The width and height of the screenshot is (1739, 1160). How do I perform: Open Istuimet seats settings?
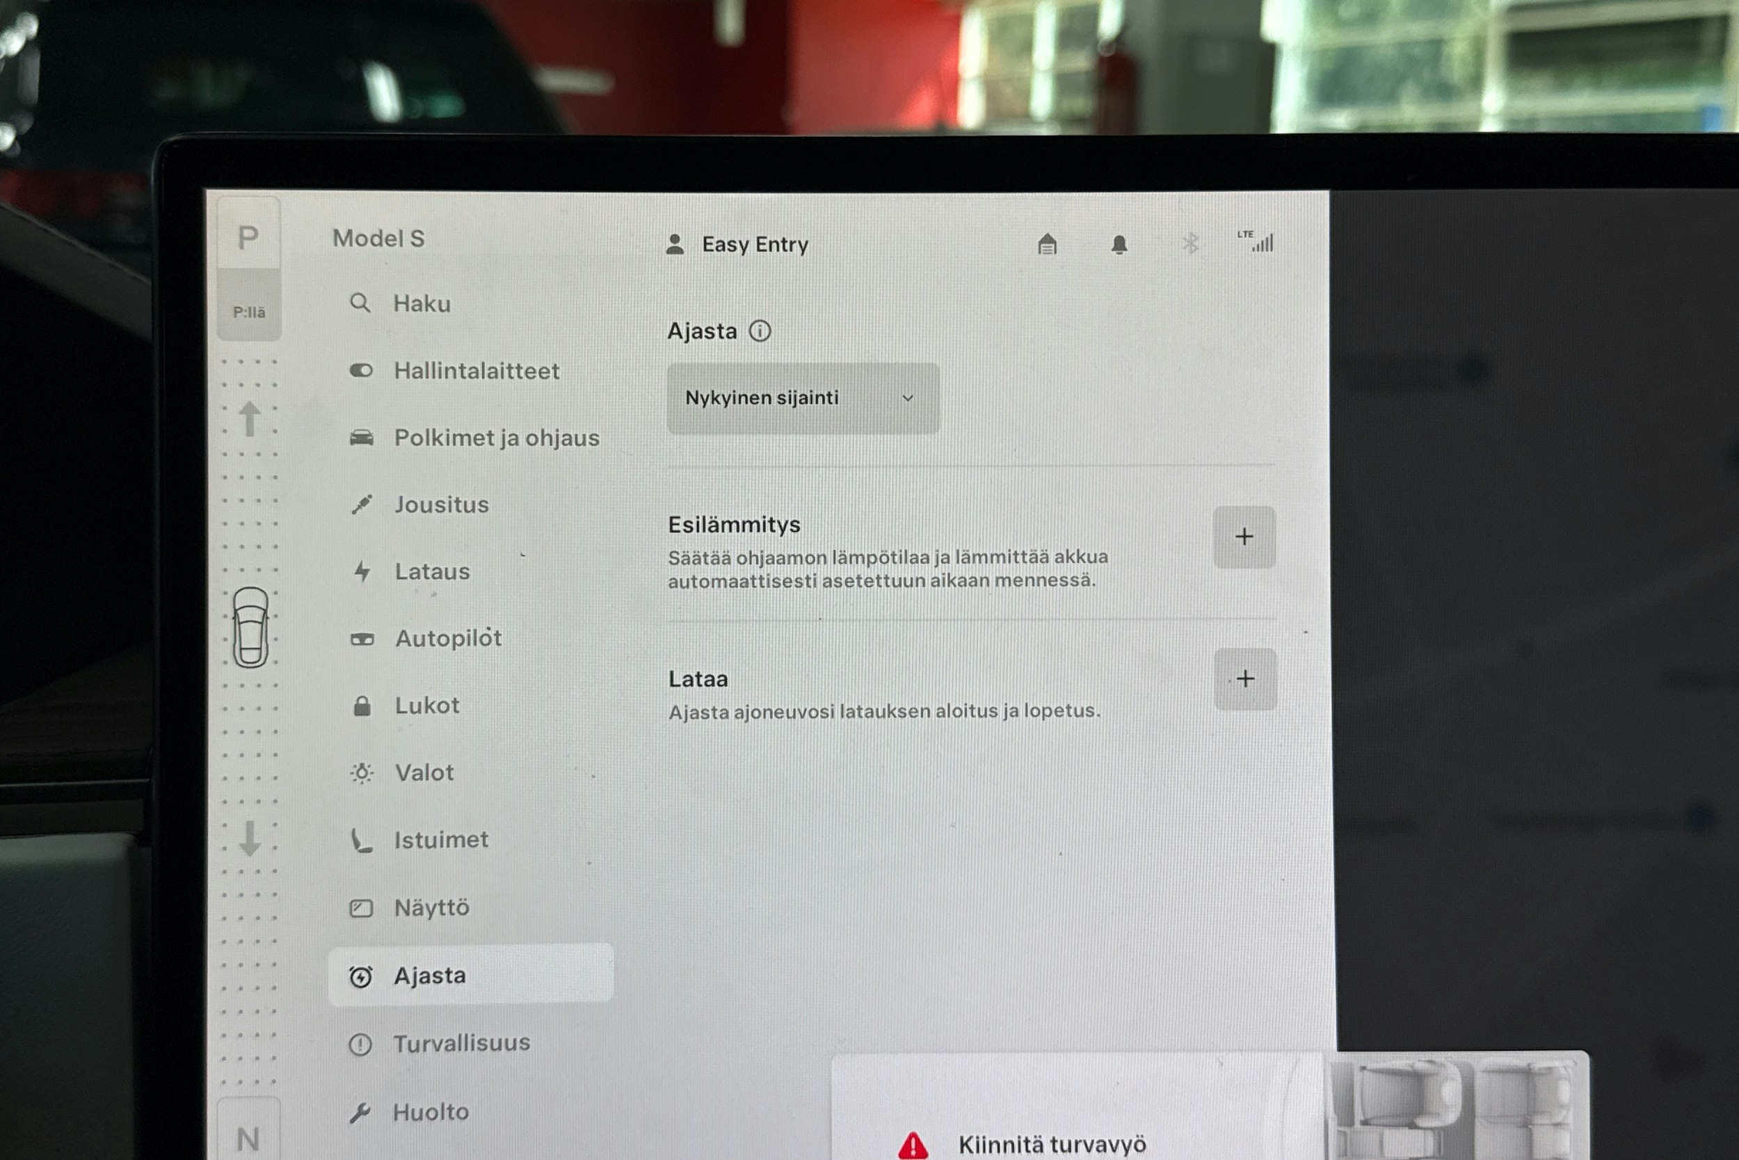click(x=471, y=841)
